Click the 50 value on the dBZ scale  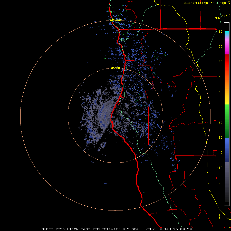[220, 77]
